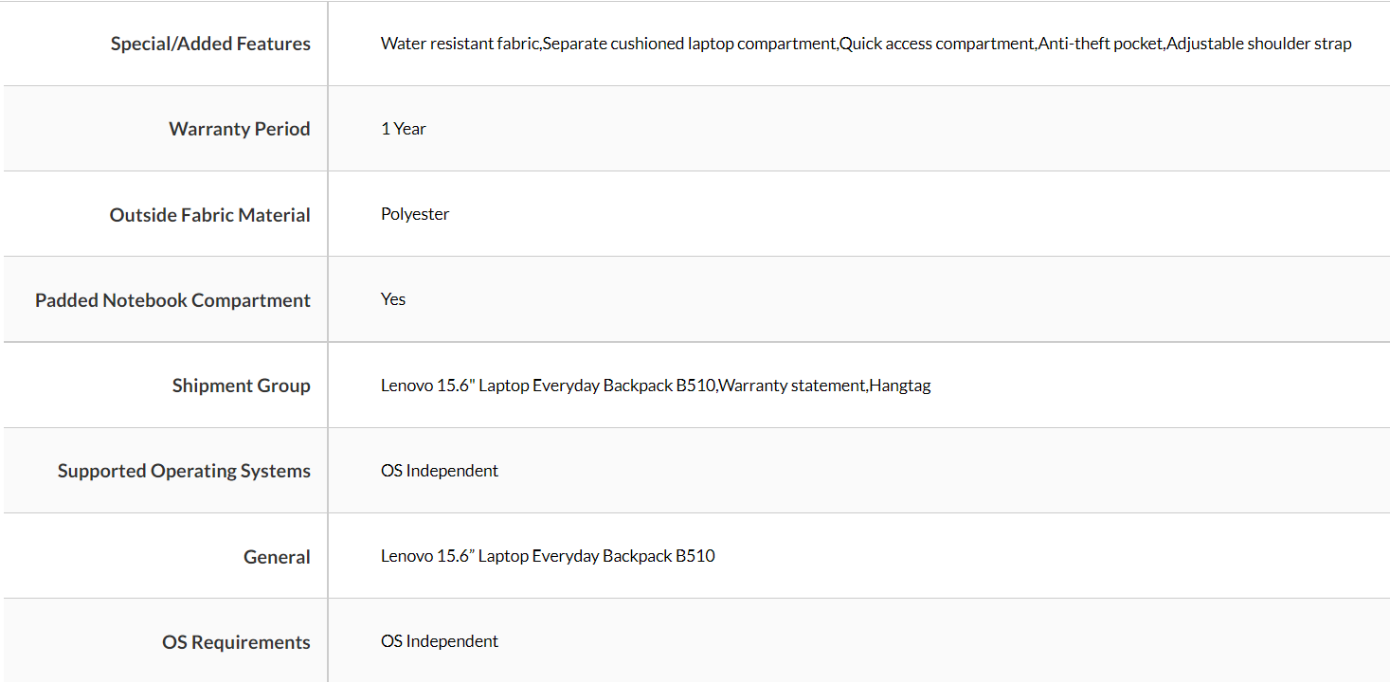Click 'Water resistant fabric' feature text
This screenshot has height=682, width=1390.
pyautogui.click(x=460, y=44)
